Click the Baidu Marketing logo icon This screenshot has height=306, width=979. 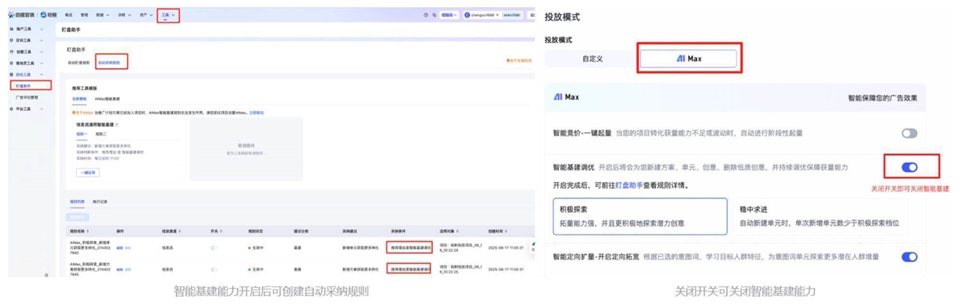point(11,15)
